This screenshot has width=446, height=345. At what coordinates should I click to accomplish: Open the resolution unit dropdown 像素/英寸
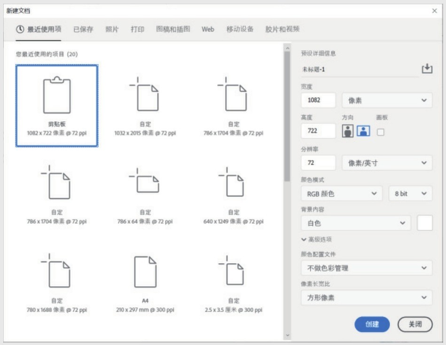pyautogui.click(x=387, y=163)
